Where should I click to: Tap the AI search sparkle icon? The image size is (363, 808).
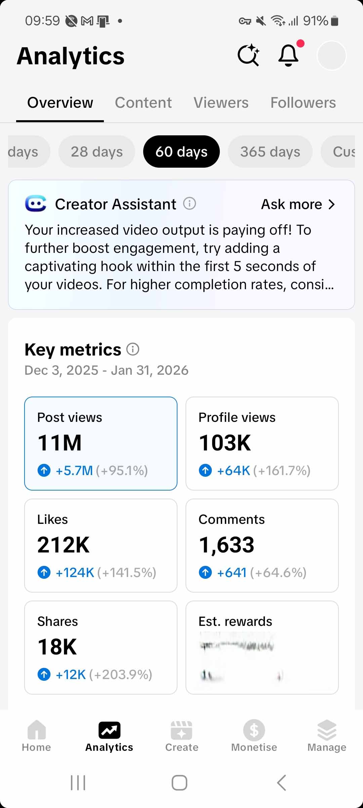point(248,55)
